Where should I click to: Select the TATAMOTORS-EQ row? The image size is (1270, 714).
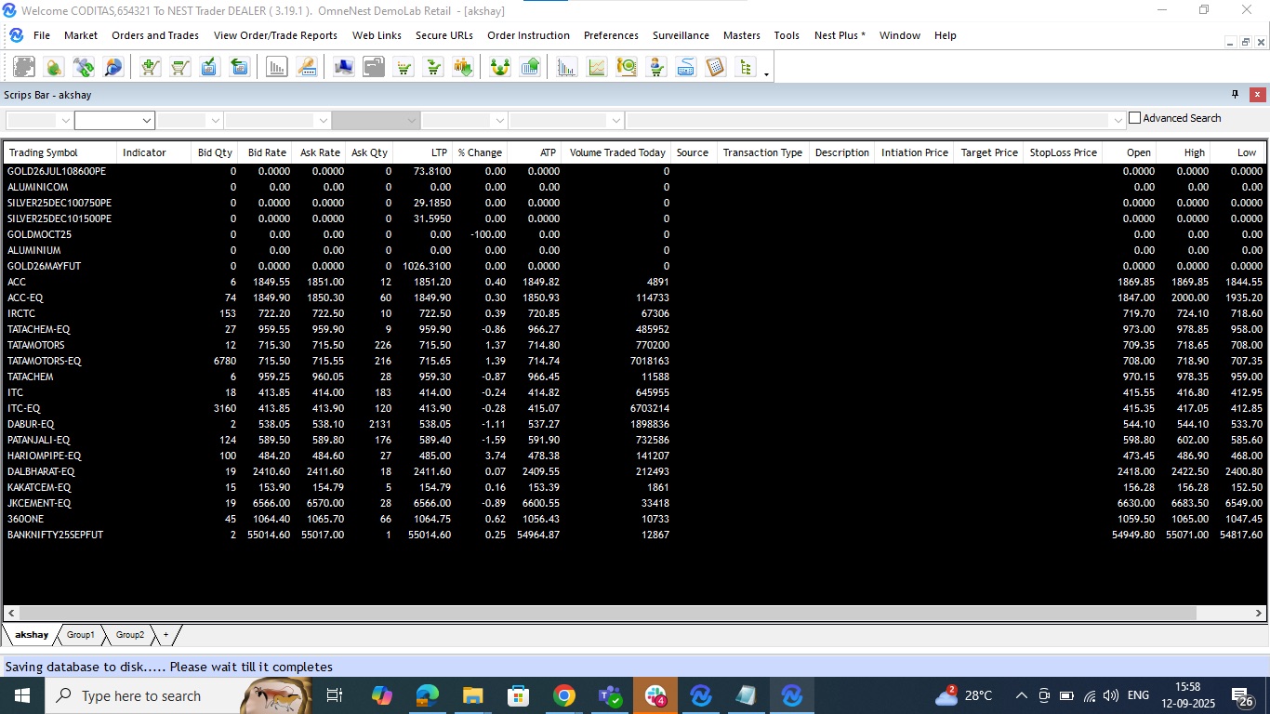tap(634, 361)
